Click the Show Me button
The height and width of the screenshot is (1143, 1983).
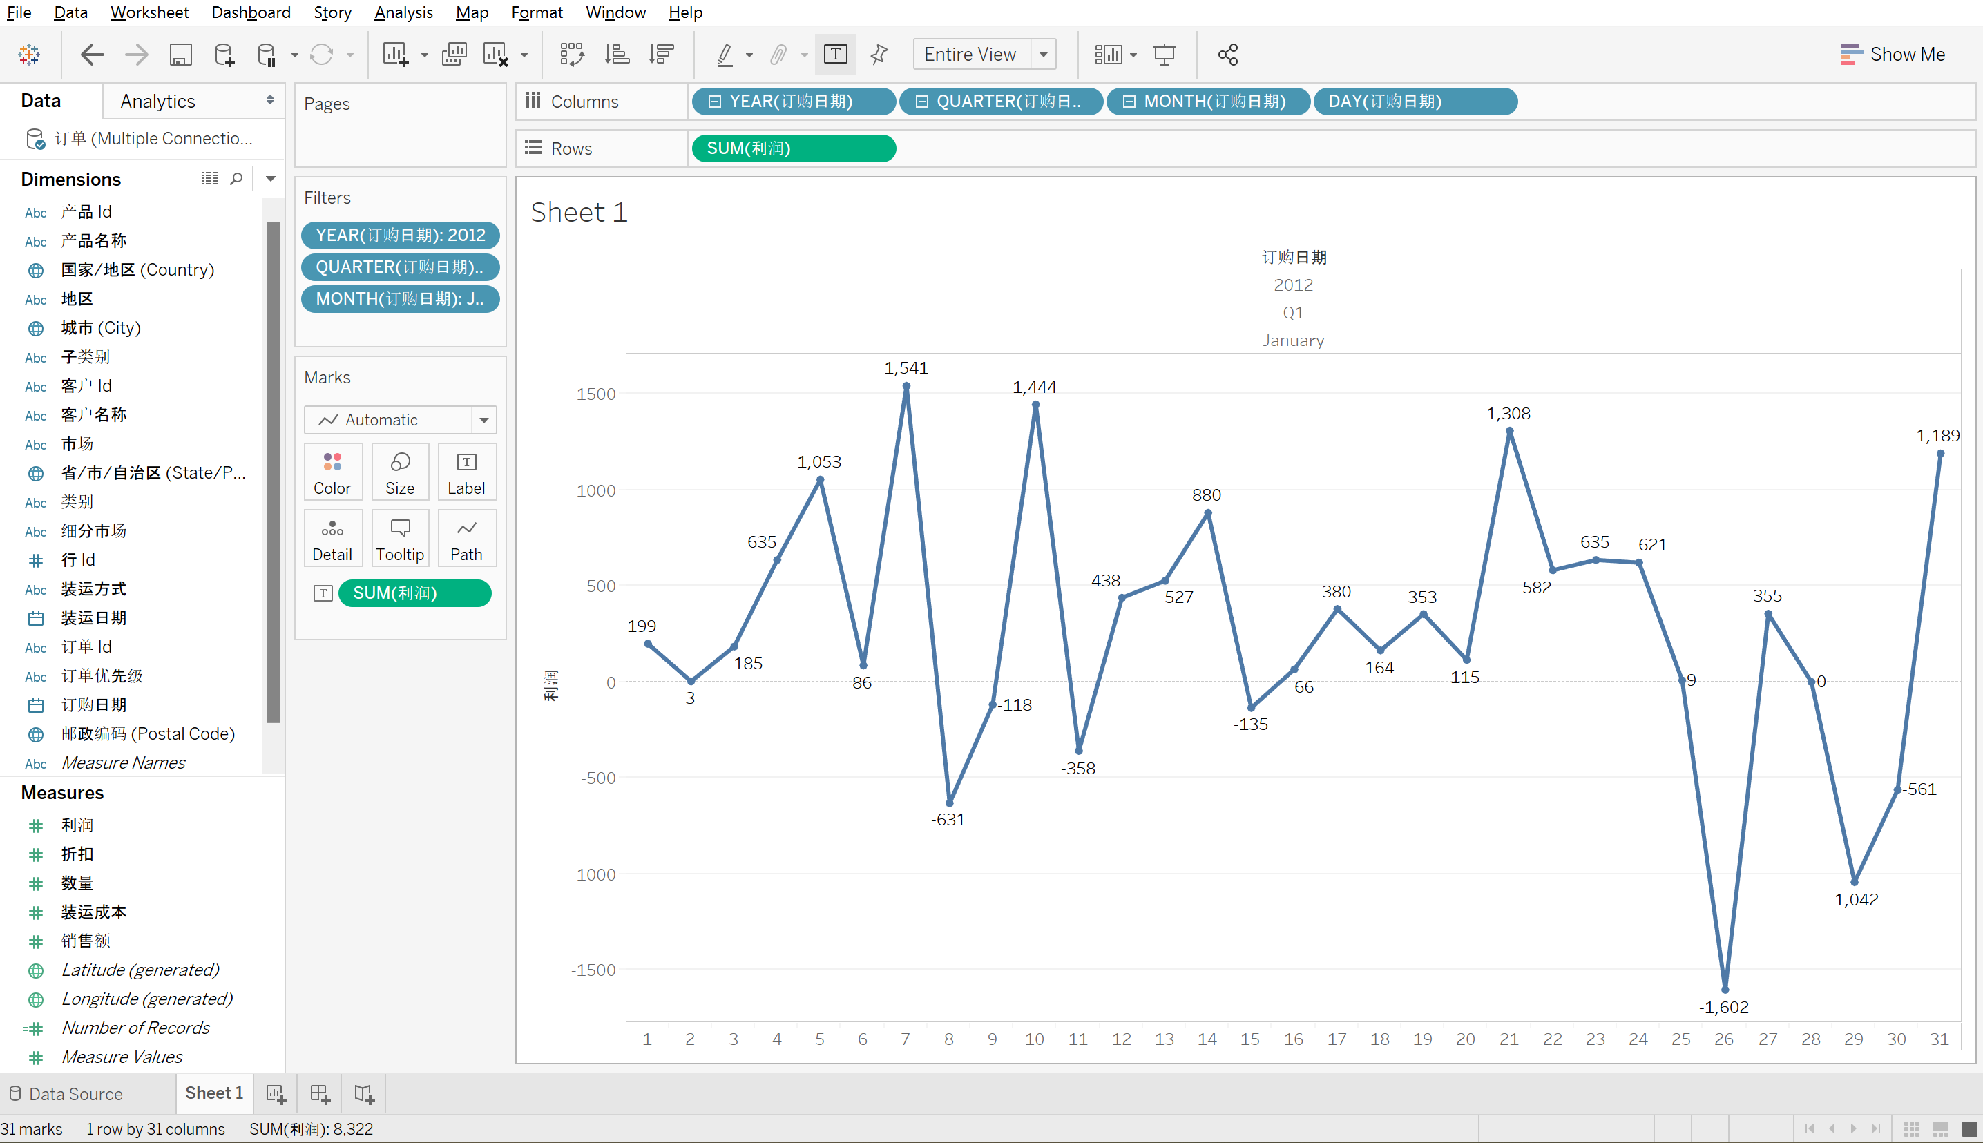click(1892, 54)
